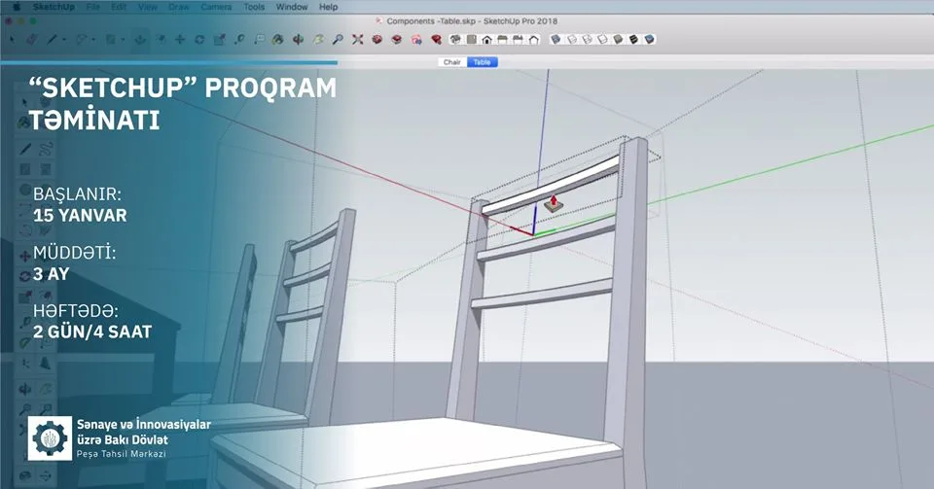Choose the Paint Bucket tool in top toolbar
The image size is (934, 489).
pyautogui.click(x=277, y=40)
